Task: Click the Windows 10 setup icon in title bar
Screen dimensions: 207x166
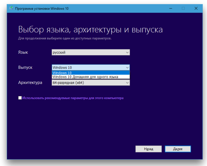Action: [x=11, y=8]
